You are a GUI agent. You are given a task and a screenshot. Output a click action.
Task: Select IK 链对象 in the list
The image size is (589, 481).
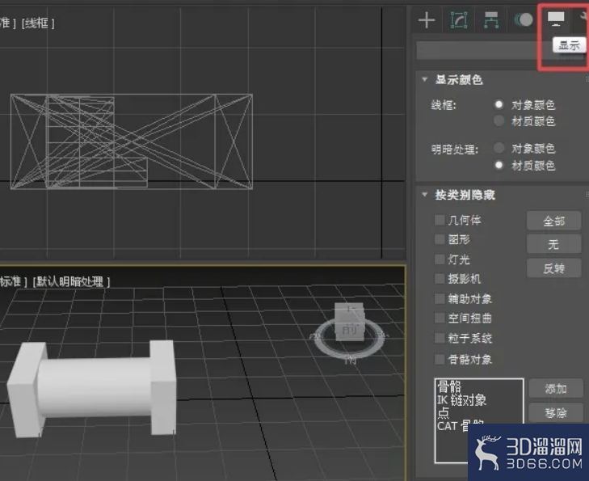pyautogui.click(x=461, y=400)
